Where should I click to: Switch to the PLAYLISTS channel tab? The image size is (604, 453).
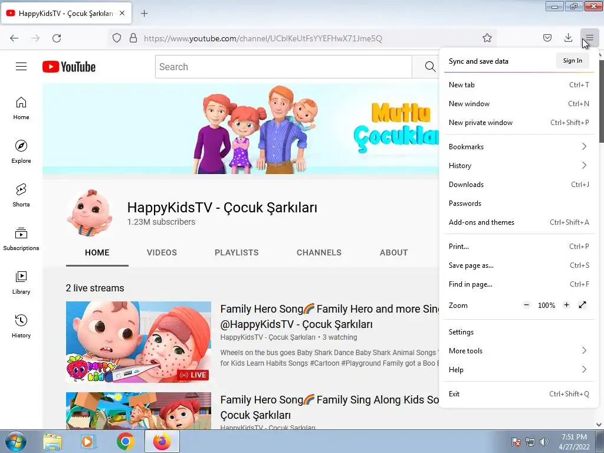(237, 252)
